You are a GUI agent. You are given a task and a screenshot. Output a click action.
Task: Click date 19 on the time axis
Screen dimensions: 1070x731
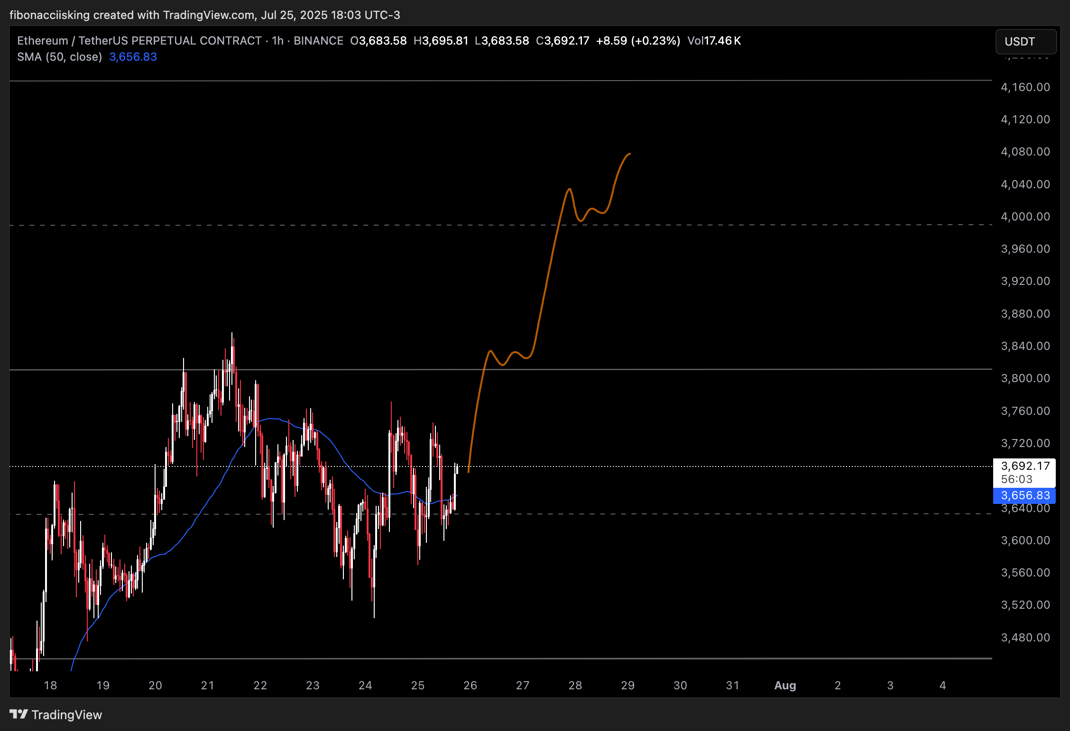coord(103,685)
